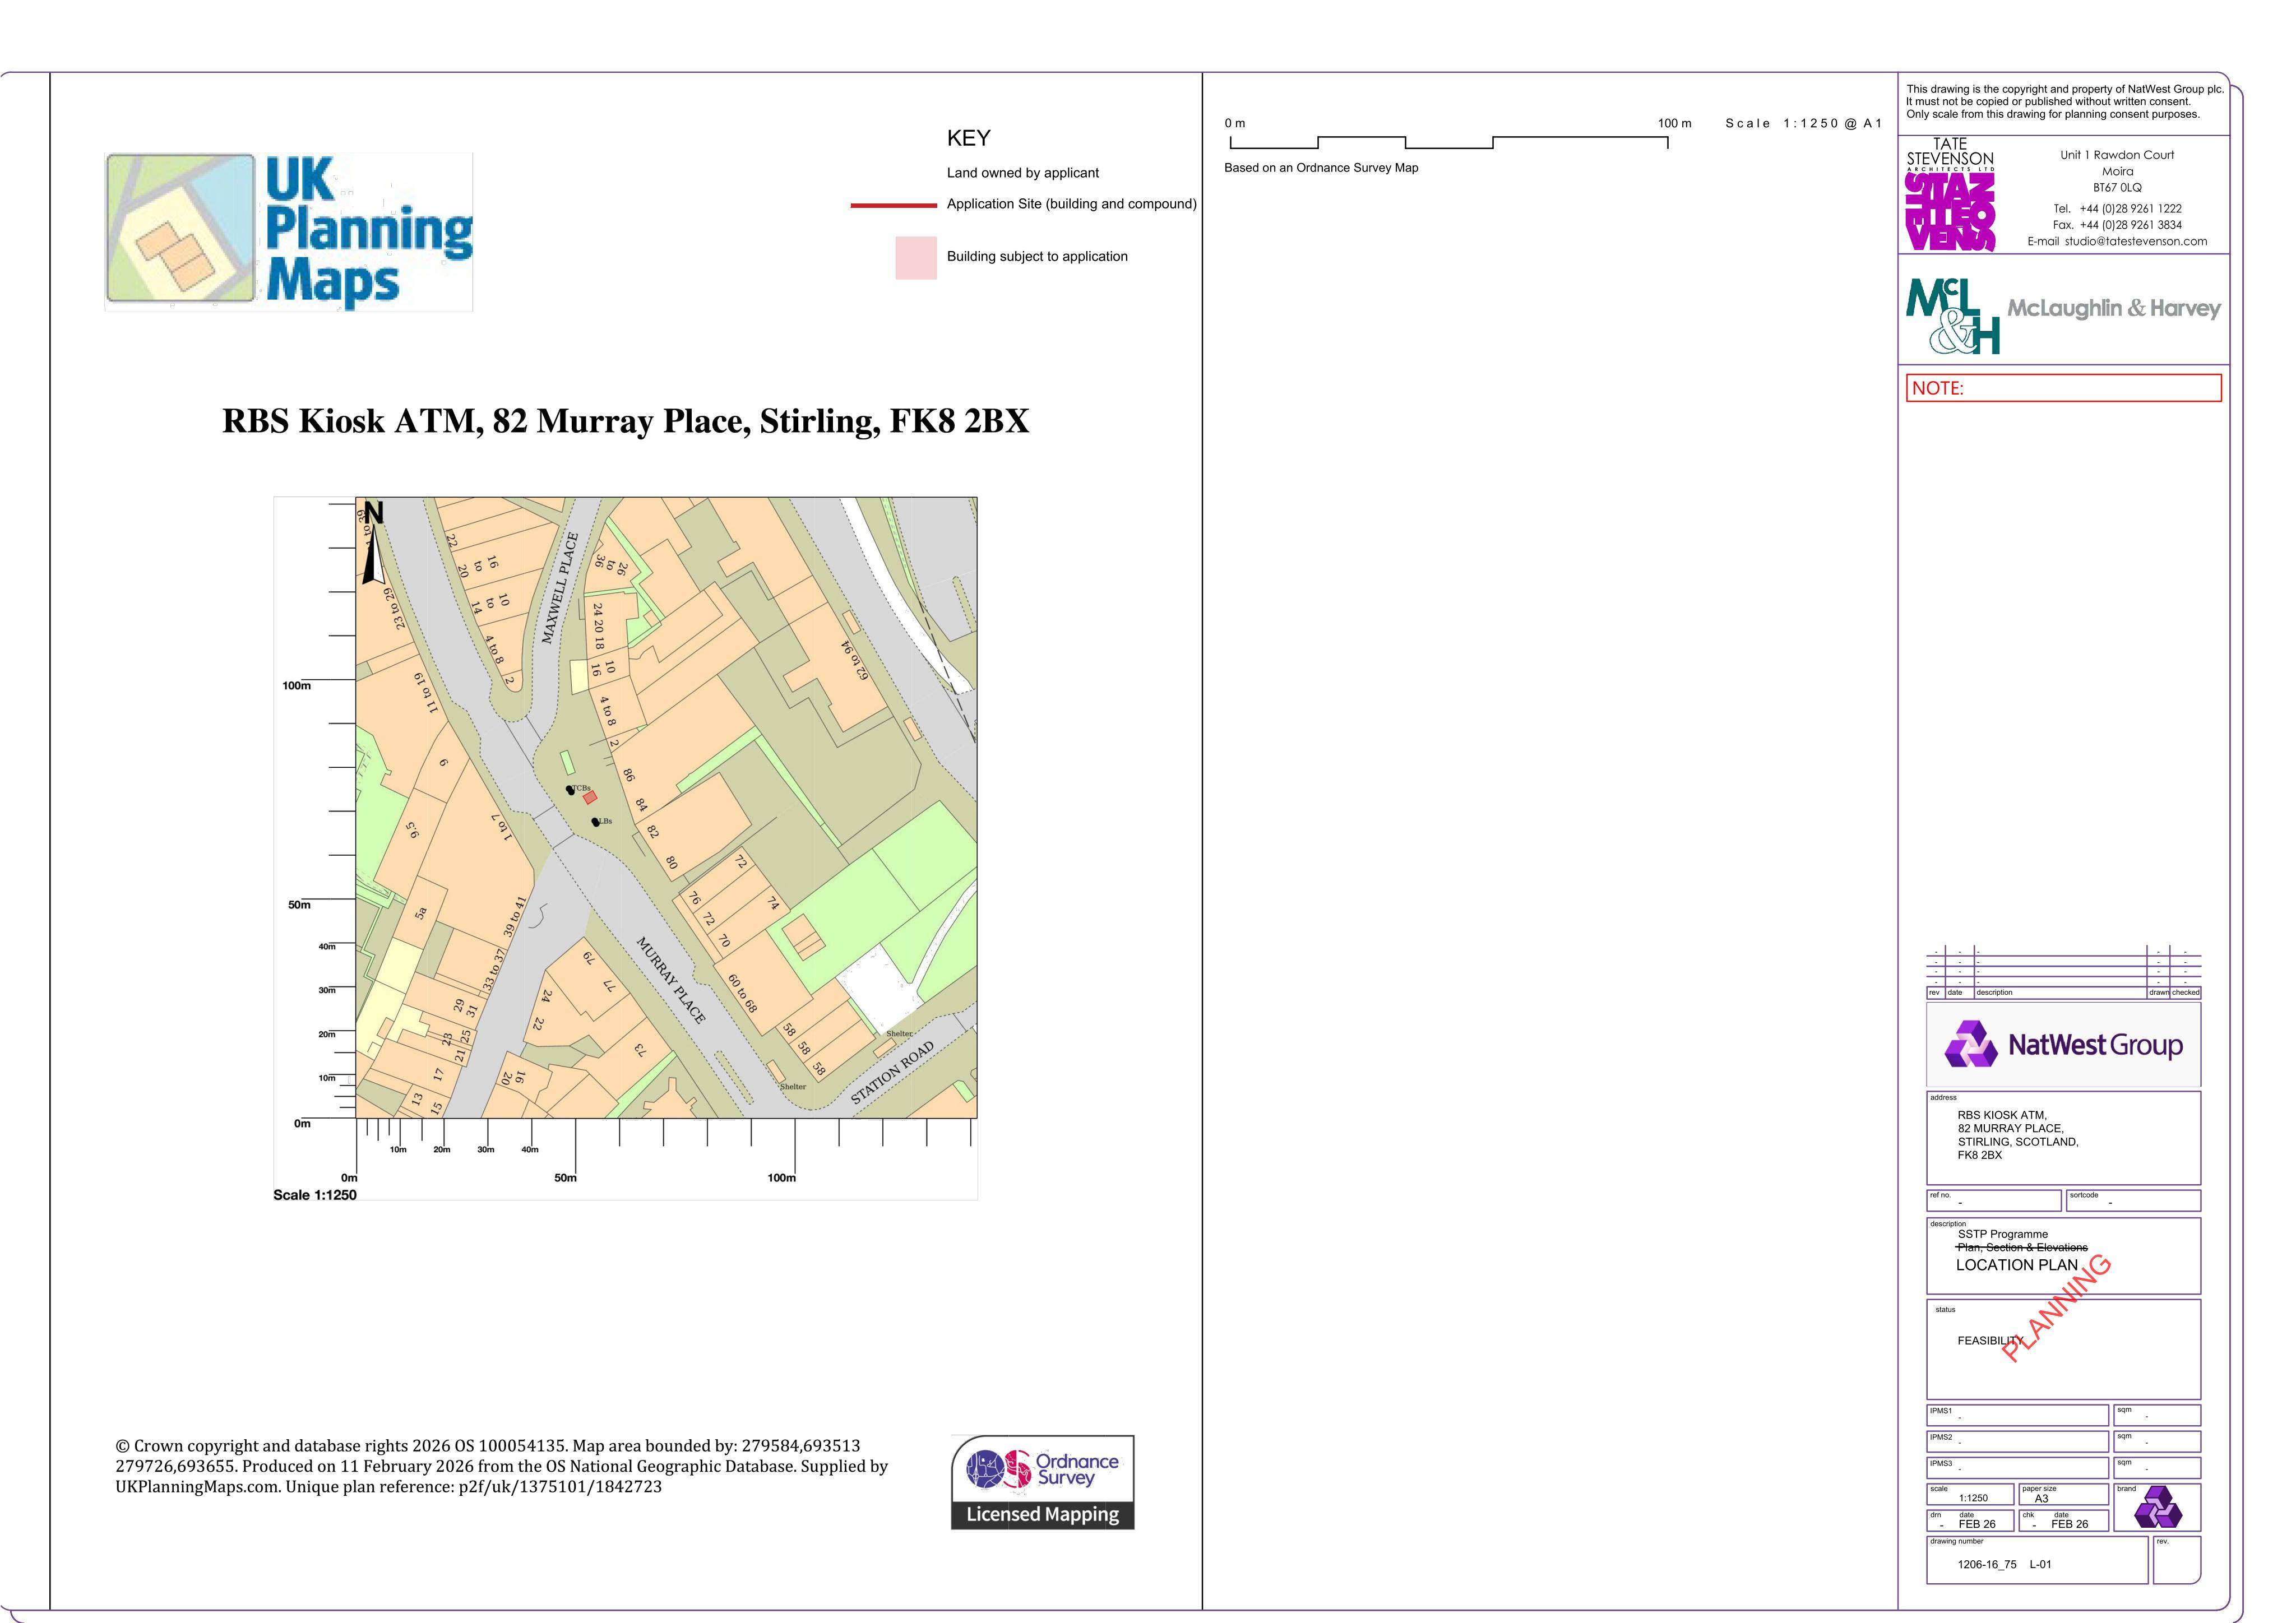Image resolution: width=2296 pixels, height=1623 pixels.
Task: Click the KEY heading
Action: [968, 138]
